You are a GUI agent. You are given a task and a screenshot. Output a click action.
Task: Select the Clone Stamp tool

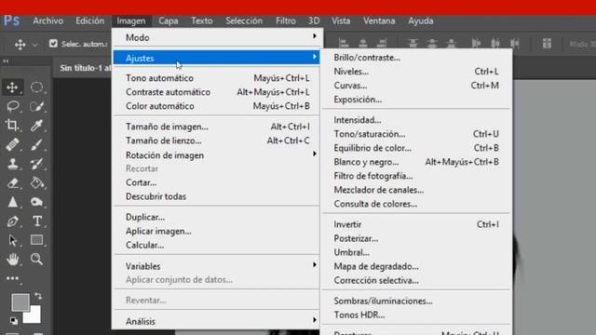[x=12, y=164]
